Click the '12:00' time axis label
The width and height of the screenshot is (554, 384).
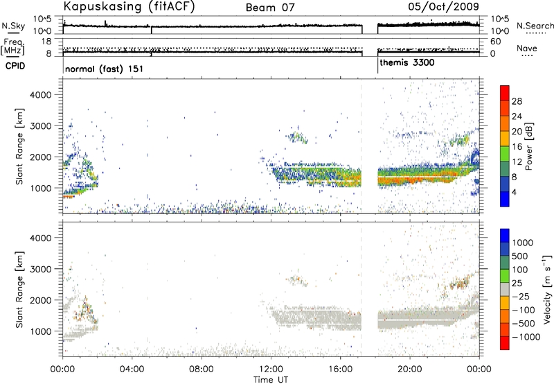coord(271,369)
